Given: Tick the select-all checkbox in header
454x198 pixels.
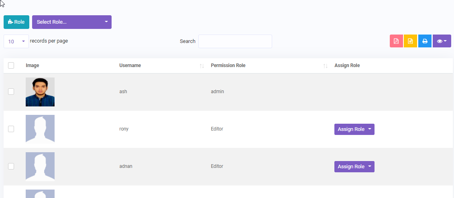Looking at the screenshot, I should click(11, 65).
